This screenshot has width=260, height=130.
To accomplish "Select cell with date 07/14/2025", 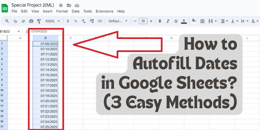I will click(x=45, y=70).
